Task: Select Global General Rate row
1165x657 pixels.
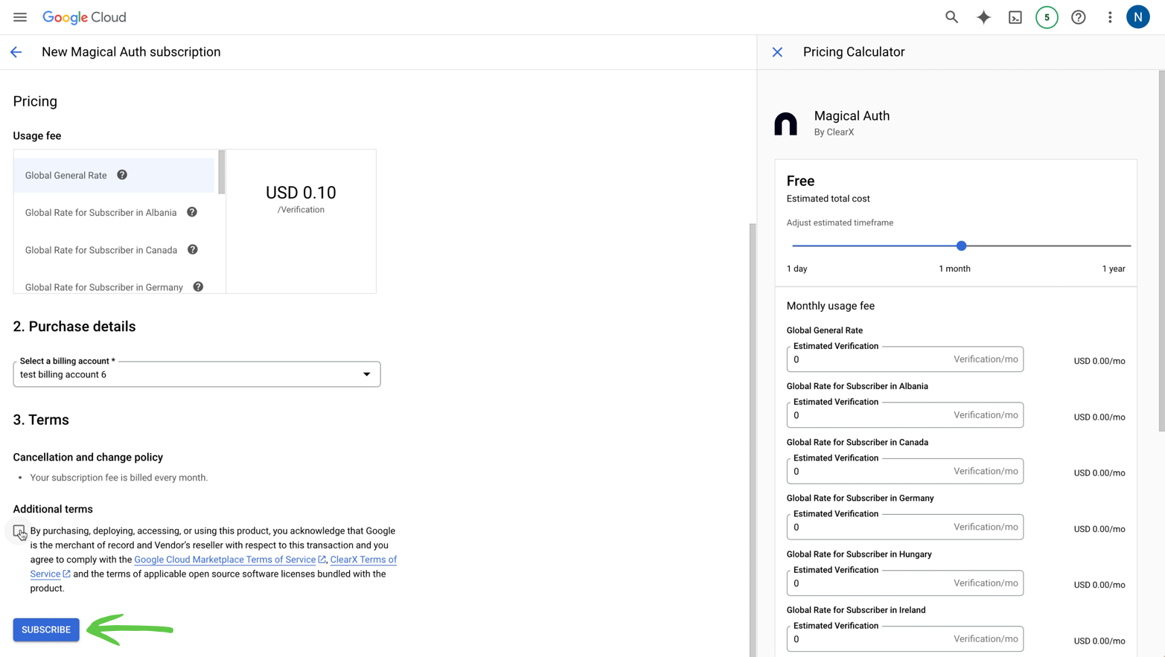Action: click(114, 176)
